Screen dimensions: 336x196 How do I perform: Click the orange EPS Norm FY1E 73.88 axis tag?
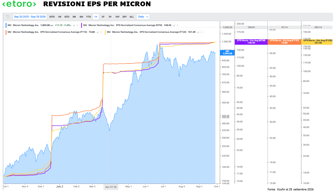(x=284, y=42)
